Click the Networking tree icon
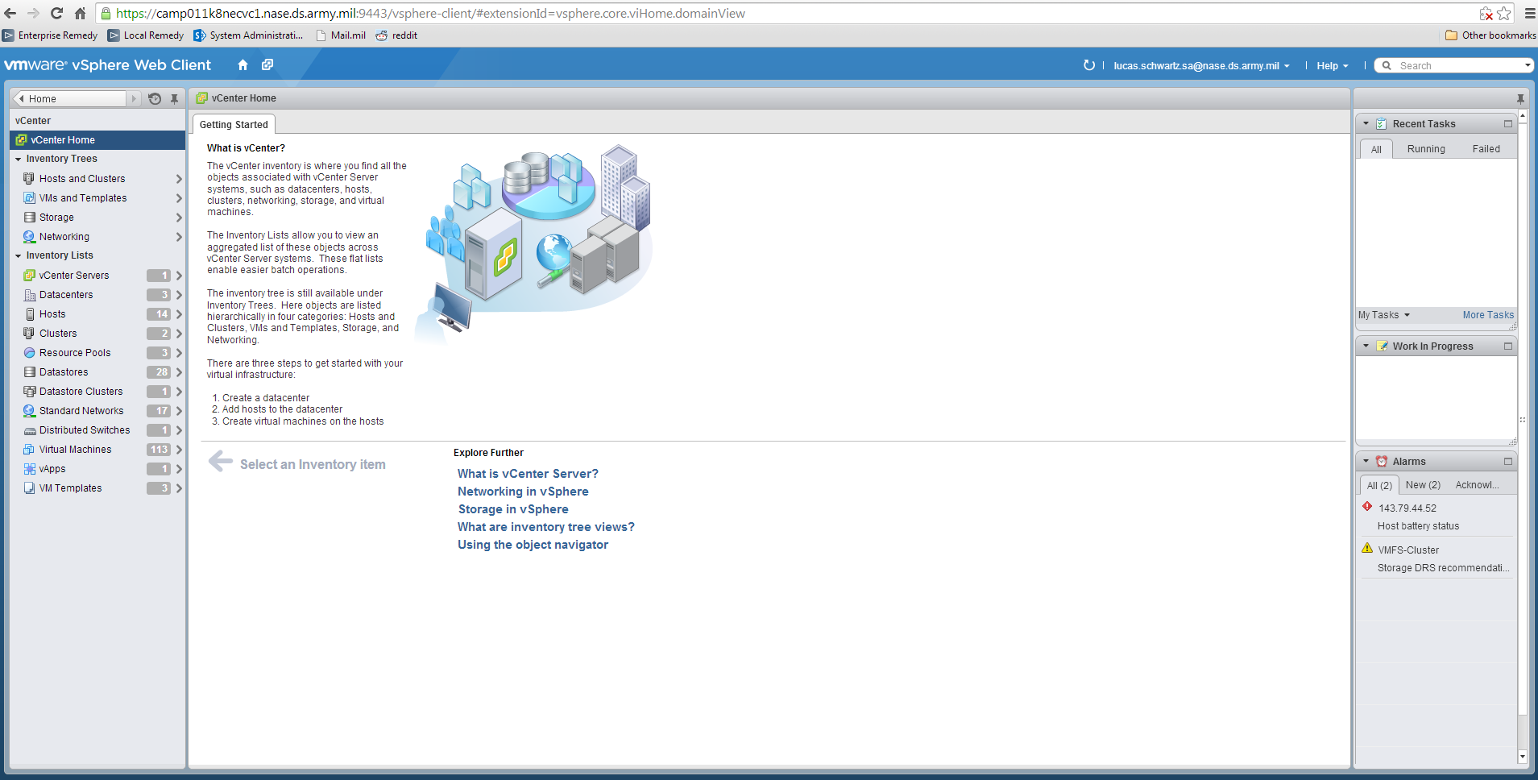The height and width of the screenshot is (780, 1538). tap(29, 237)
